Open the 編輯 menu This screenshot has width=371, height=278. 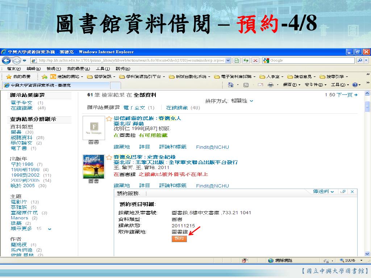(x=34, y=68)
